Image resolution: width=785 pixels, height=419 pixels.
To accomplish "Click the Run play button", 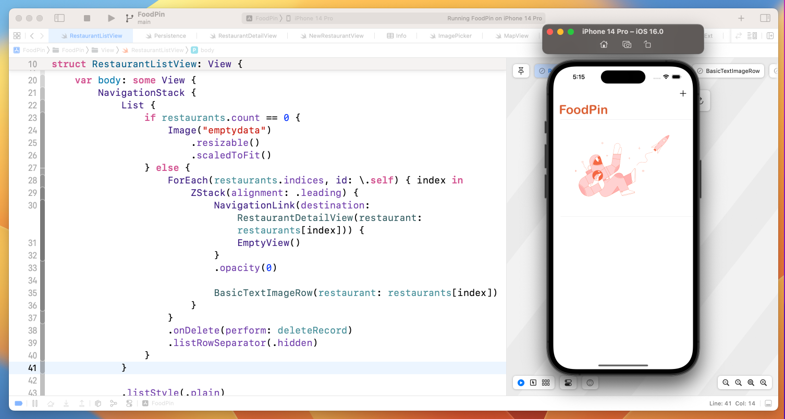I will [x=111, y=18].
